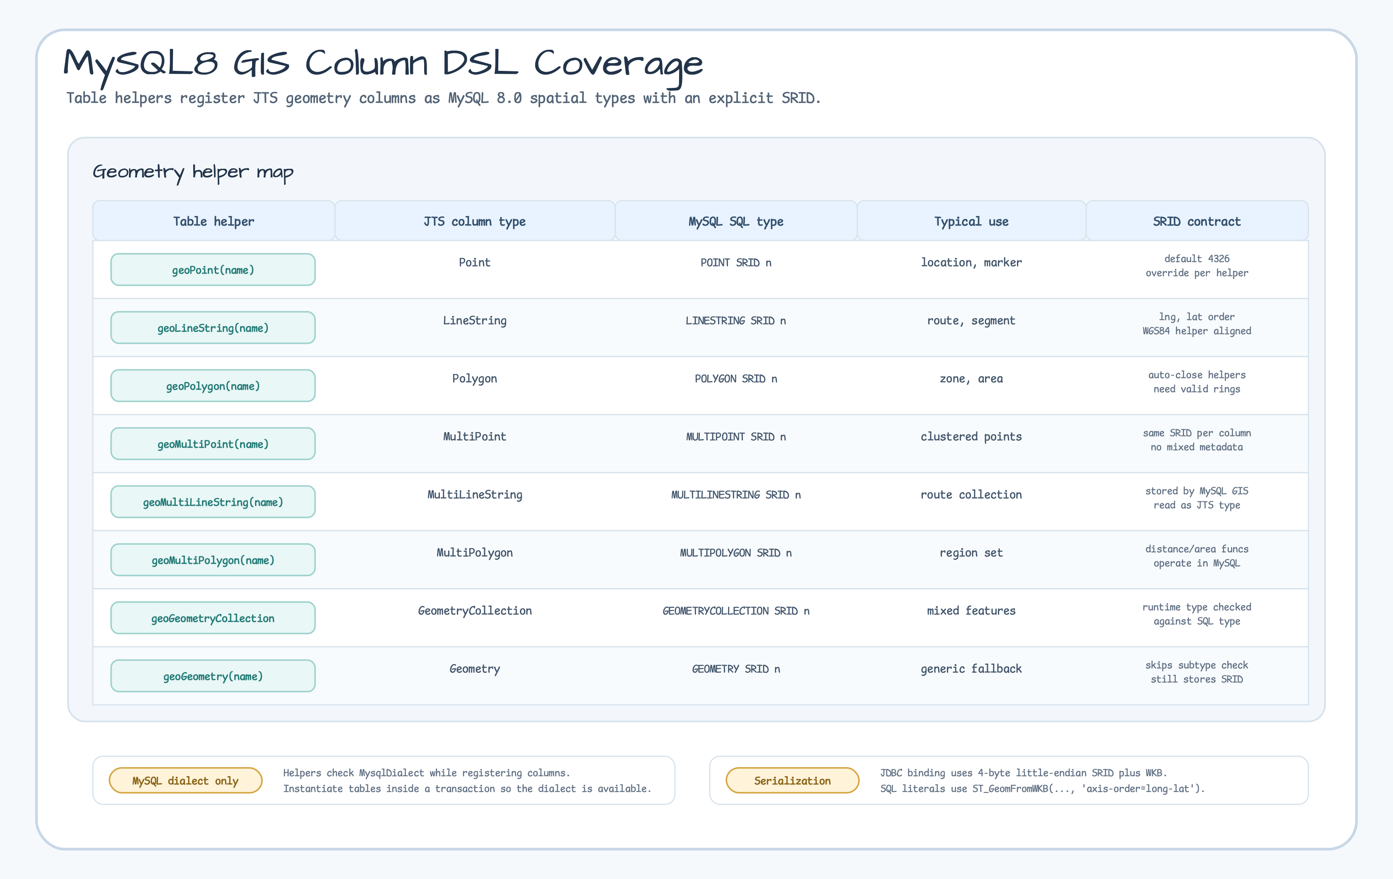The width and height of the screenshot is (1393, 879).
Task: Click 'runtime type checked against SQL type' cell
Action: coord(1197,614)
